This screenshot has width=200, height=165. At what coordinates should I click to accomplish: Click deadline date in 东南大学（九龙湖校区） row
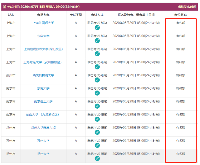[x=136, y=115]
